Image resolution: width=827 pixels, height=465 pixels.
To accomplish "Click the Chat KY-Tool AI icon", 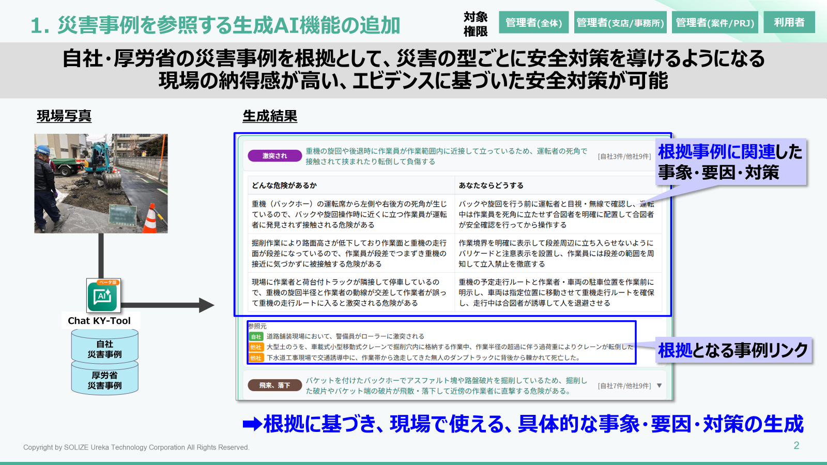I will (x=103, y=296).
